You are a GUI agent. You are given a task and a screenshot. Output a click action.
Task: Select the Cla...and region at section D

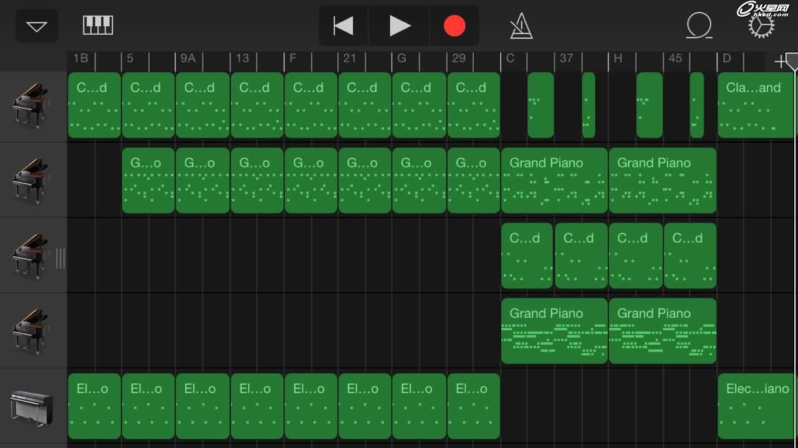tap(756, 105)
